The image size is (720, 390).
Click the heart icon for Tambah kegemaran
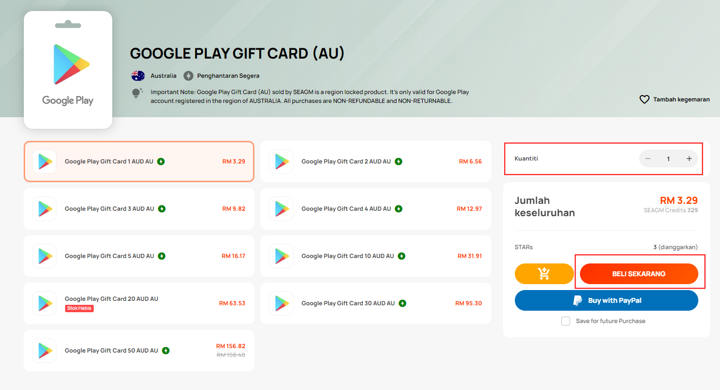coord(644,99)
